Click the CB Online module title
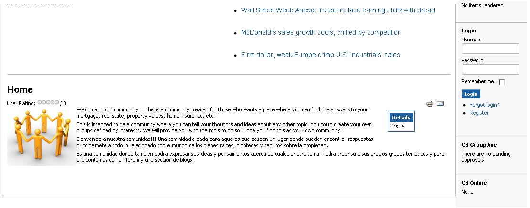Viewport: 530px width, 208px height. [x=474, y=183]
